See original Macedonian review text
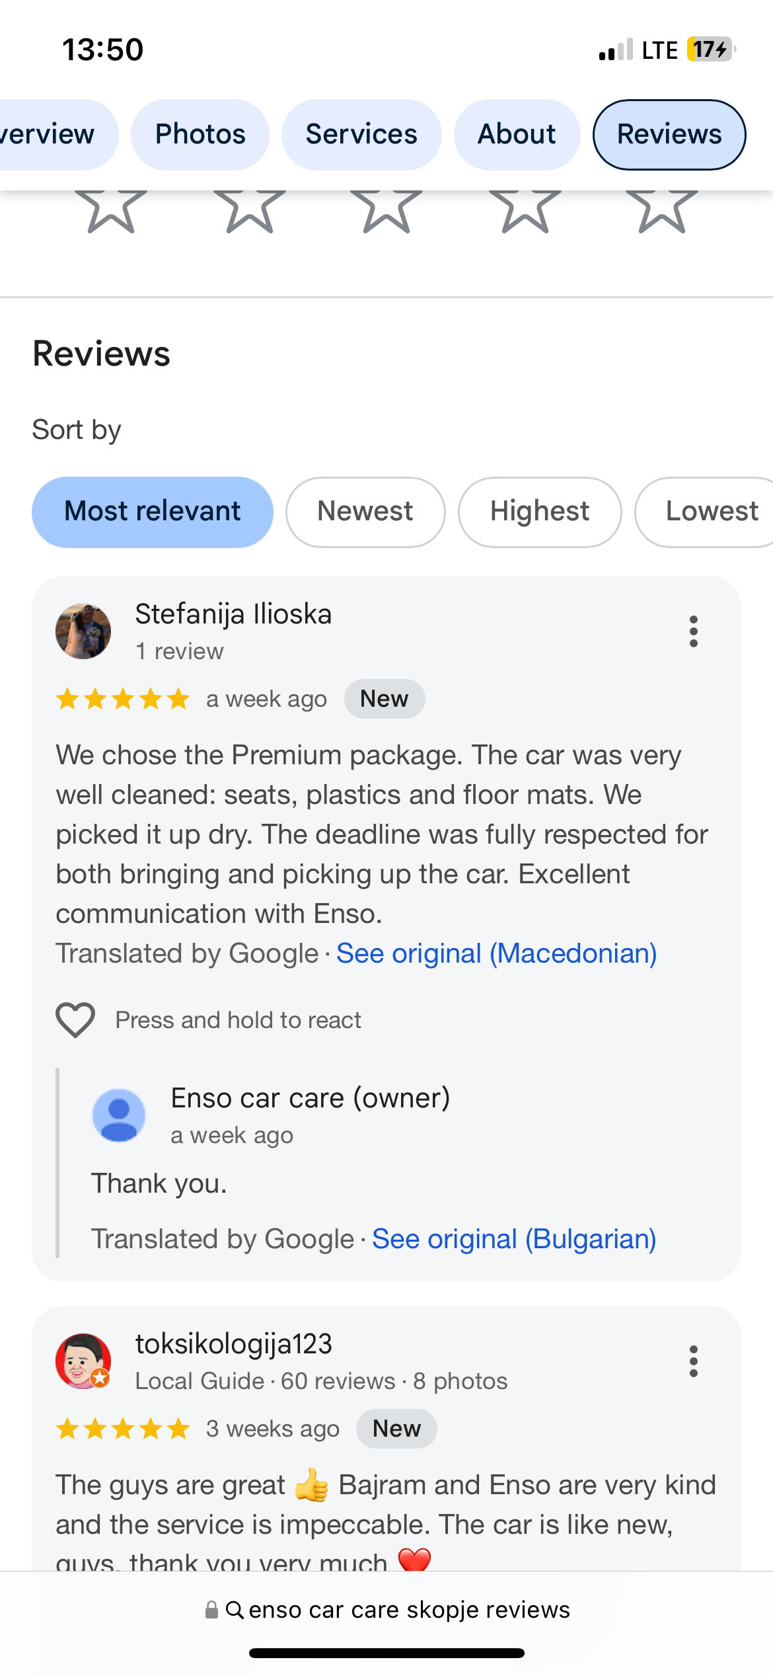Screen dimensions: 773x1674 pos(496,953)
